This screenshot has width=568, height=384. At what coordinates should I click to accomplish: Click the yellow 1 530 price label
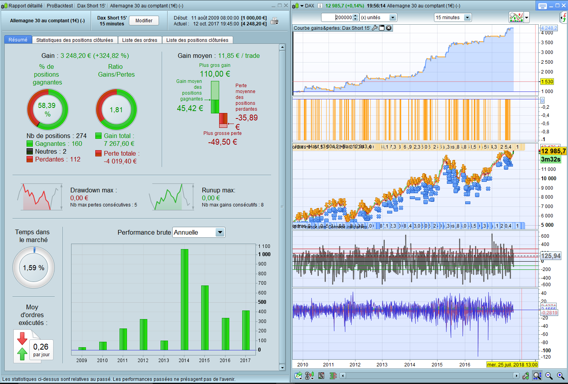pos(547,81)
